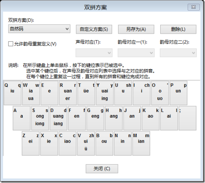This screenshot has height=183, width=205.
Task: Open the 双拼方案 dropdown showing 自然码
Action: [x=39, y=29]
